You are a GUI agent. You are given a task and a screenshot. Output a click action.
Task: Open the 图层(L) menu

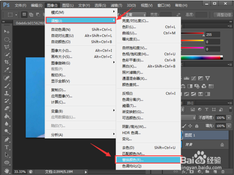[x=68, y=6]
